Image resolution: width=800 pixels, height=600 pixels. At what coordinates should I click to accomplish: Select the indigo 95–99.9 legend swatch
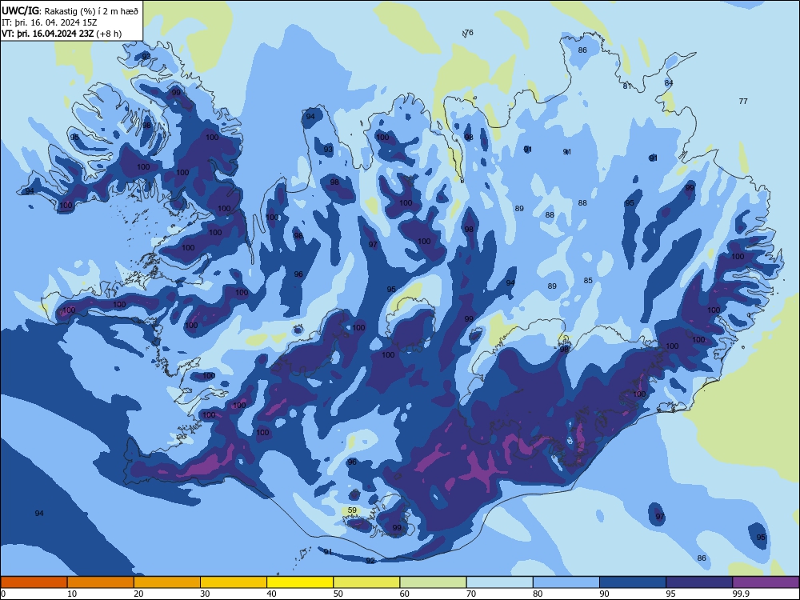(699, 582)
